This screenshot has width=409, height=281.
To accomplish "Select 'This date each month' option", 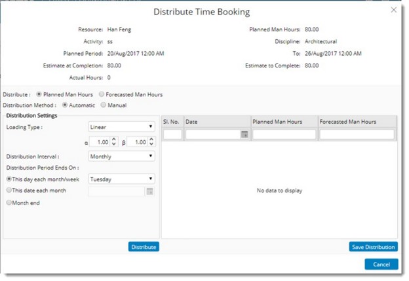I will [9, 191].
